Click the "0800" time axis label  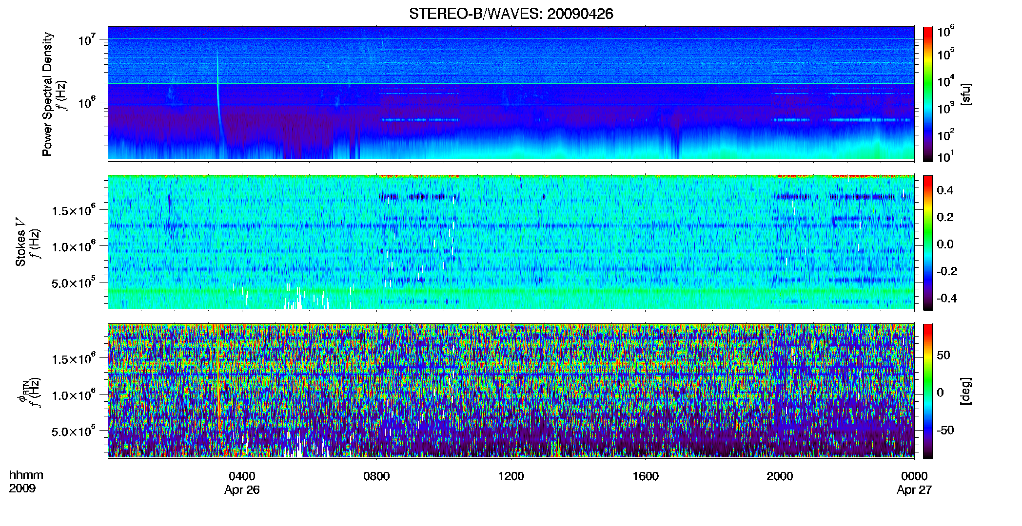(376, 476)
